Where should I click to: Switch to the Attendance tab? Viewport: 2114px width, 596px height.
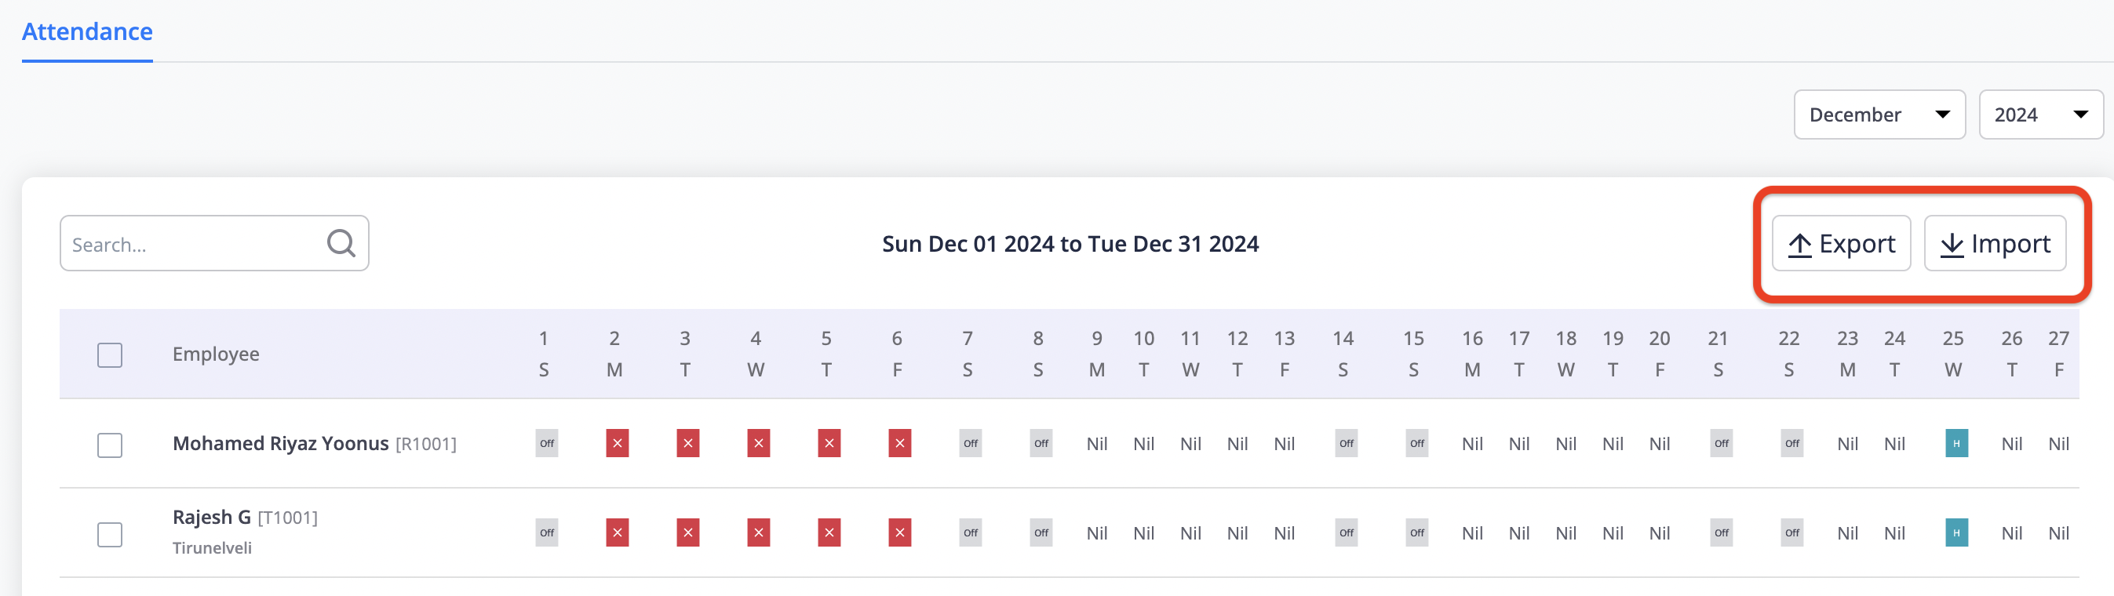tap(87, 31)
